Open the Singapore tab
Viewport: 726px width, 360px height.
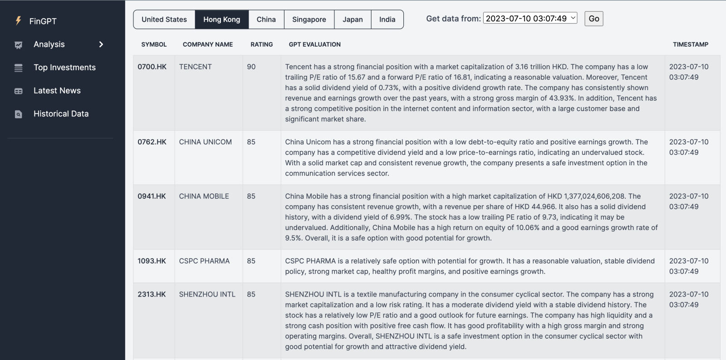coord(309,19)
